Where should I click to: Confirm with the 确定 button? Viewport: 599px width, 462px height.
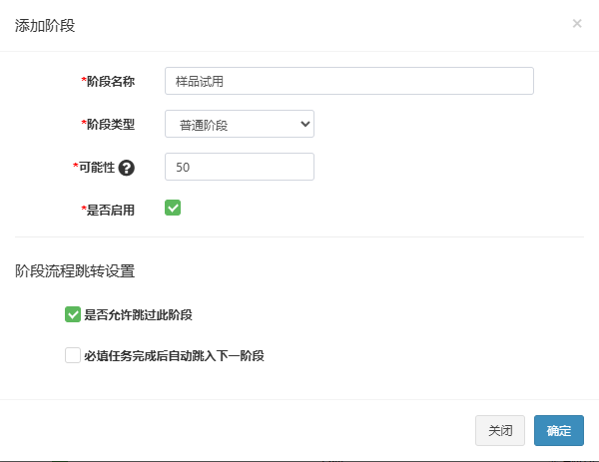(559, 431)
